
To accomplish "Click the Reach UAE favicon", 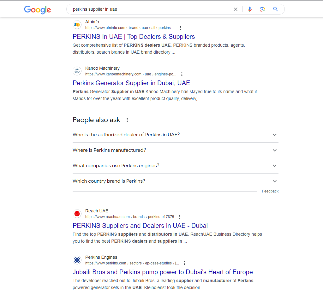I will tap(77, 214).
